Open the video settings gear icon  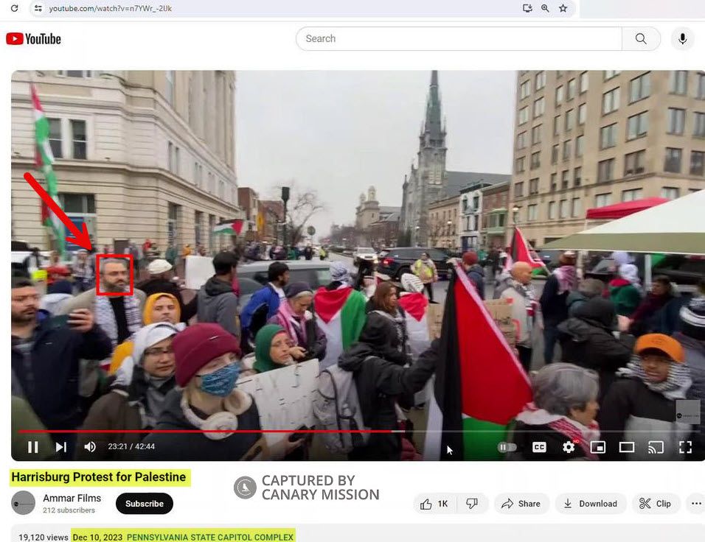pos(569,446)
